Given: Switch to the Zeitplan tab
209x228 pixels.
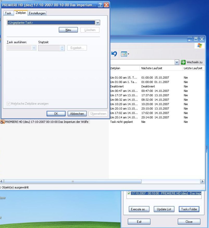Looking at the screenshot, I should click(21, 13).
